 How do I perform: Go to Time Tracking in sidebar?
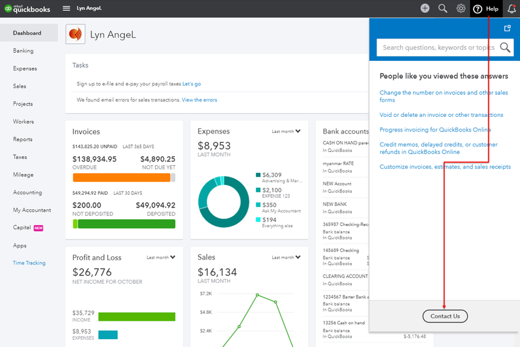coord(29,263)
